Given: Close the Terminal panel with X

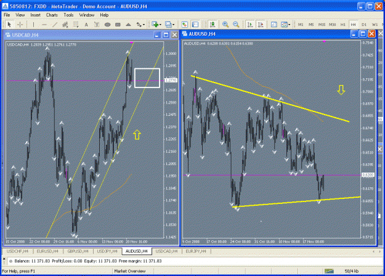Looking at the screenshot, I should coord(4,259).
